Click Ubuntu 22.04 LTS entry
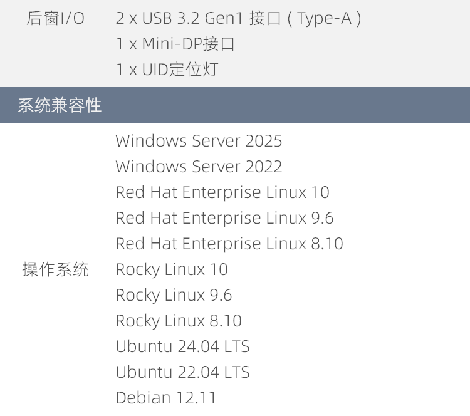 (x=182, y=372)
